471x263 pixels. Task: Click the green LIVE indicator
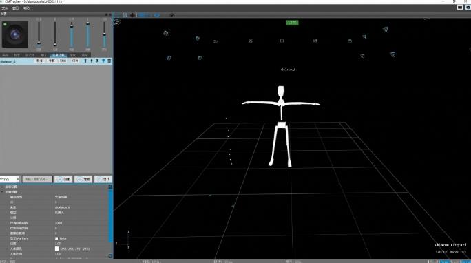(x=292, y=23)
